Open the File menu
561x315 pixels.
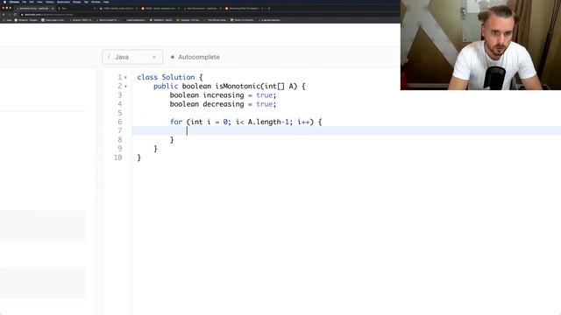tap(24, 2)
